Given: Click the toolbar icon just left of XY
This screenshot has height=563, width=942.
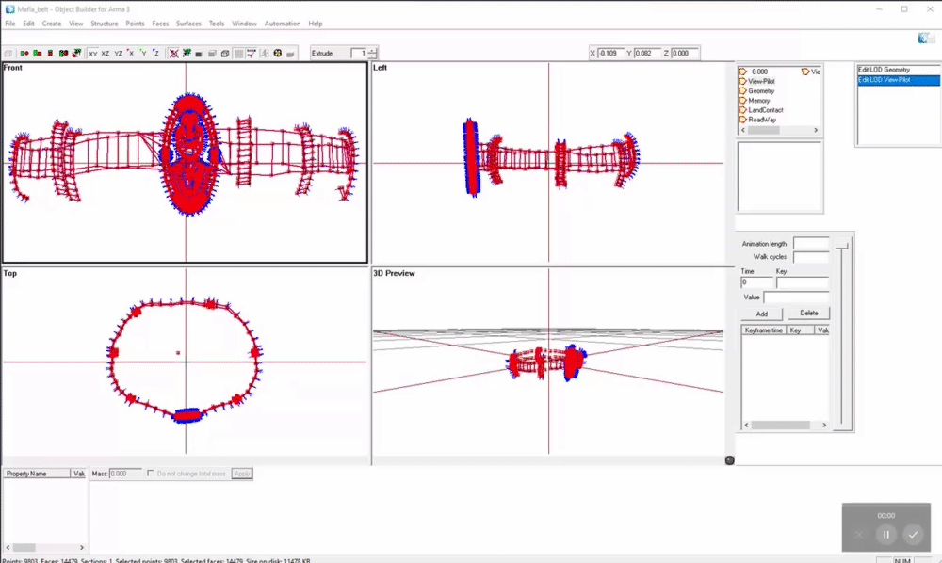Looking at the screenshot, I should coord(77,54).
